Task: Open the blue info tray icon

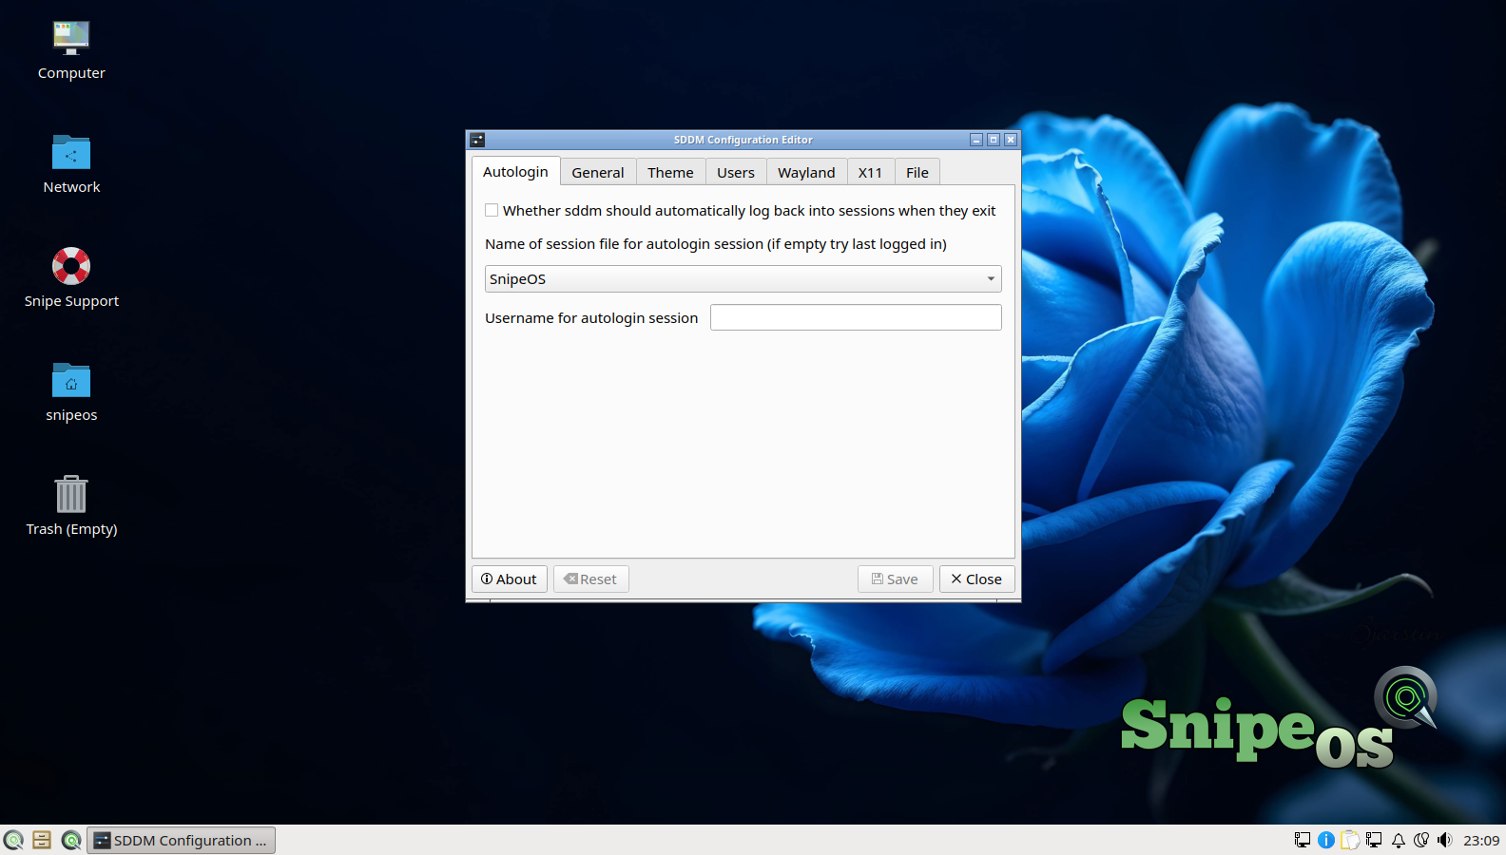Action: 1326,840
